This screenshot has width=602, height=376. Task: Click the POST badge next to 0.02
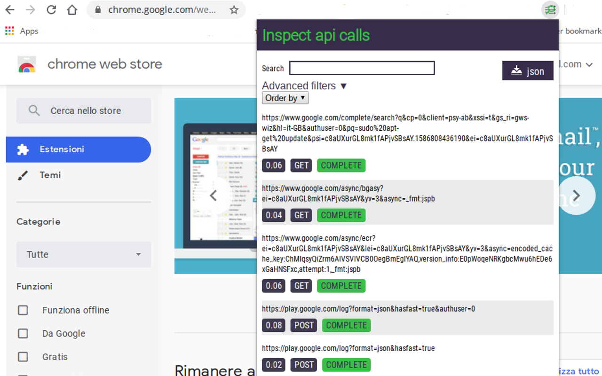coord(304,365)
